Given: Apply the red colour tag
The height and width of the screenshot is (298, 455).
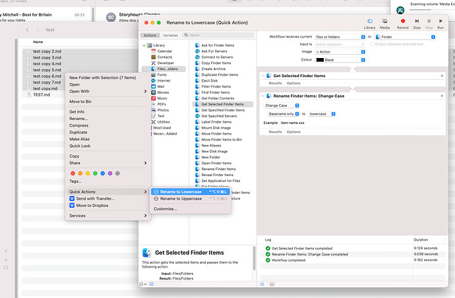Looking at the screenshot, I should [x=73, y=173].
